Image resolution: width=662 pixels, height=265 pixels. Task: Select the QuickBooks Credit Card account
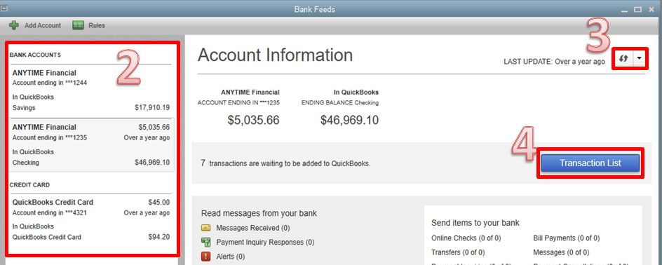click(x=90, y=219)
